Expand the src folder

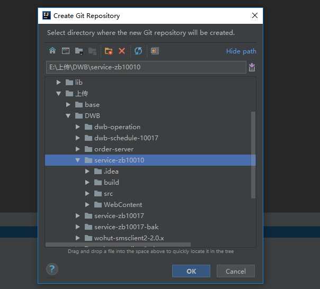[87, 194]
